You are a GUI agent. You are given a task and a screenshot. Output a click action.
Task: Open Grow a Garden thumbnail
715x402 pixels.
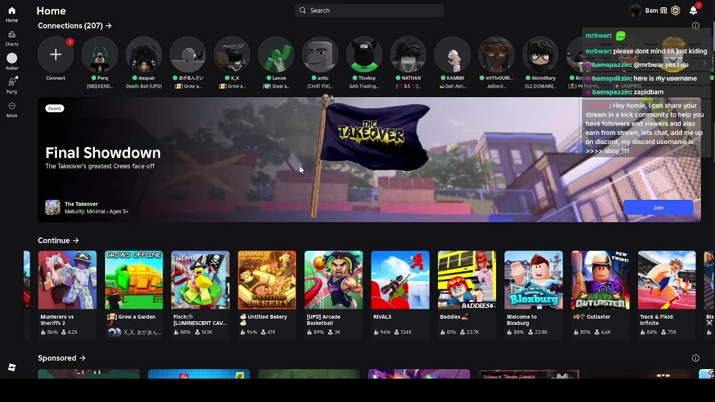(134, 280)
